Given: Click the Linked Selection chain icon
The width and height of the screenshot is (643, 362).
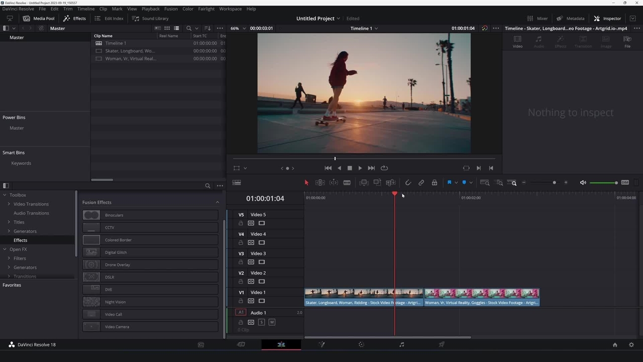Looking at the screenshot, I should 421,183.
